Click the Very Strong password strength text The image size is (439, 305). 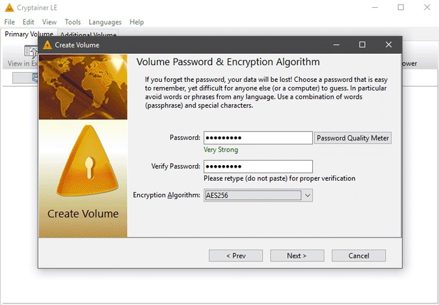pos(220,150)
